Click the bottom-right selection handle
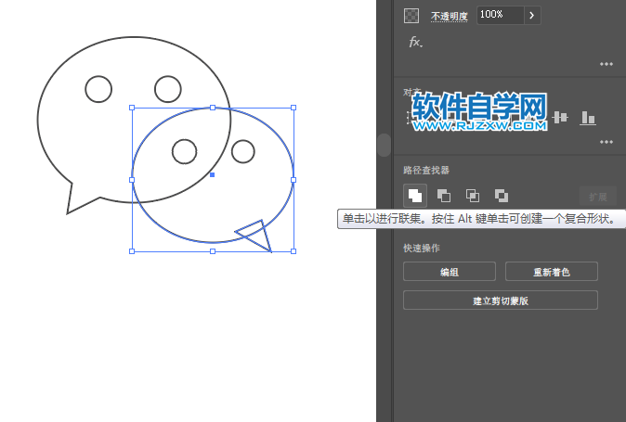 point(293,251)
